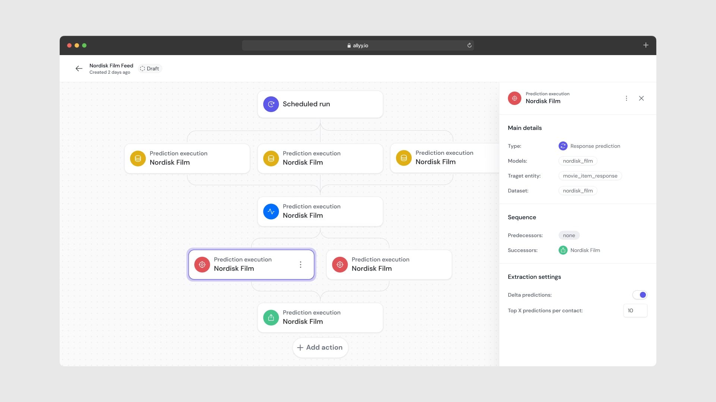Expand the Sequence section details
716x402 pixels.
[522, 217]
